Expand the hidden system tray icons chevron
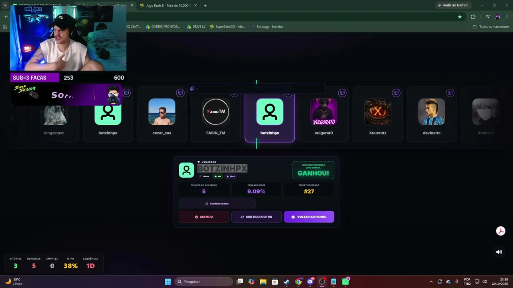 coord(431,282)
